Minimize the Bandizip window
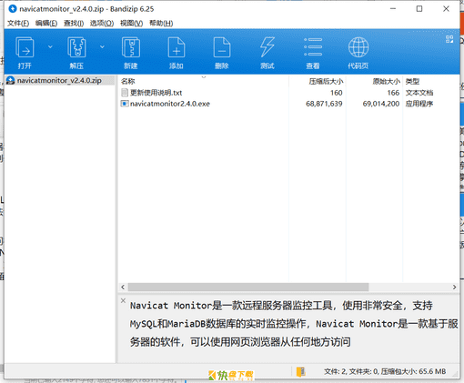This screenshot has width=464, height=383. pyautogui.click(x=393, y=9)
